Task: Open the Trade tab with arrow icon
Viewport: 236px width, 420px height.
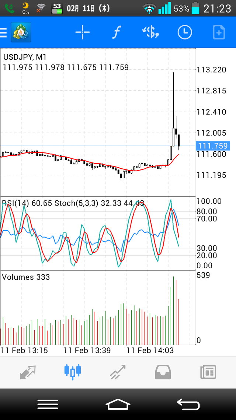Action: 118,372
